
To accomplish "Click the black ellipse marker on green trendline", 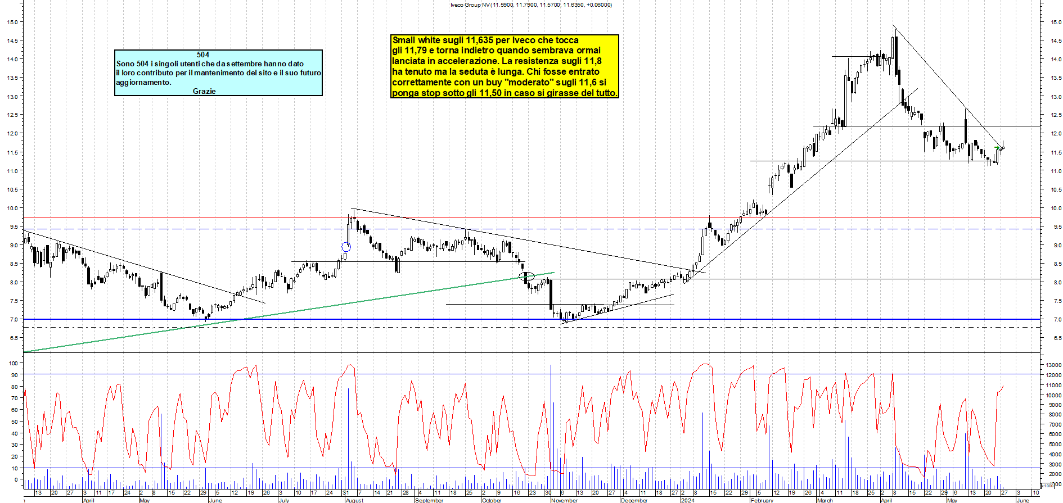I will pyautogui.click(x=526, y=277).
